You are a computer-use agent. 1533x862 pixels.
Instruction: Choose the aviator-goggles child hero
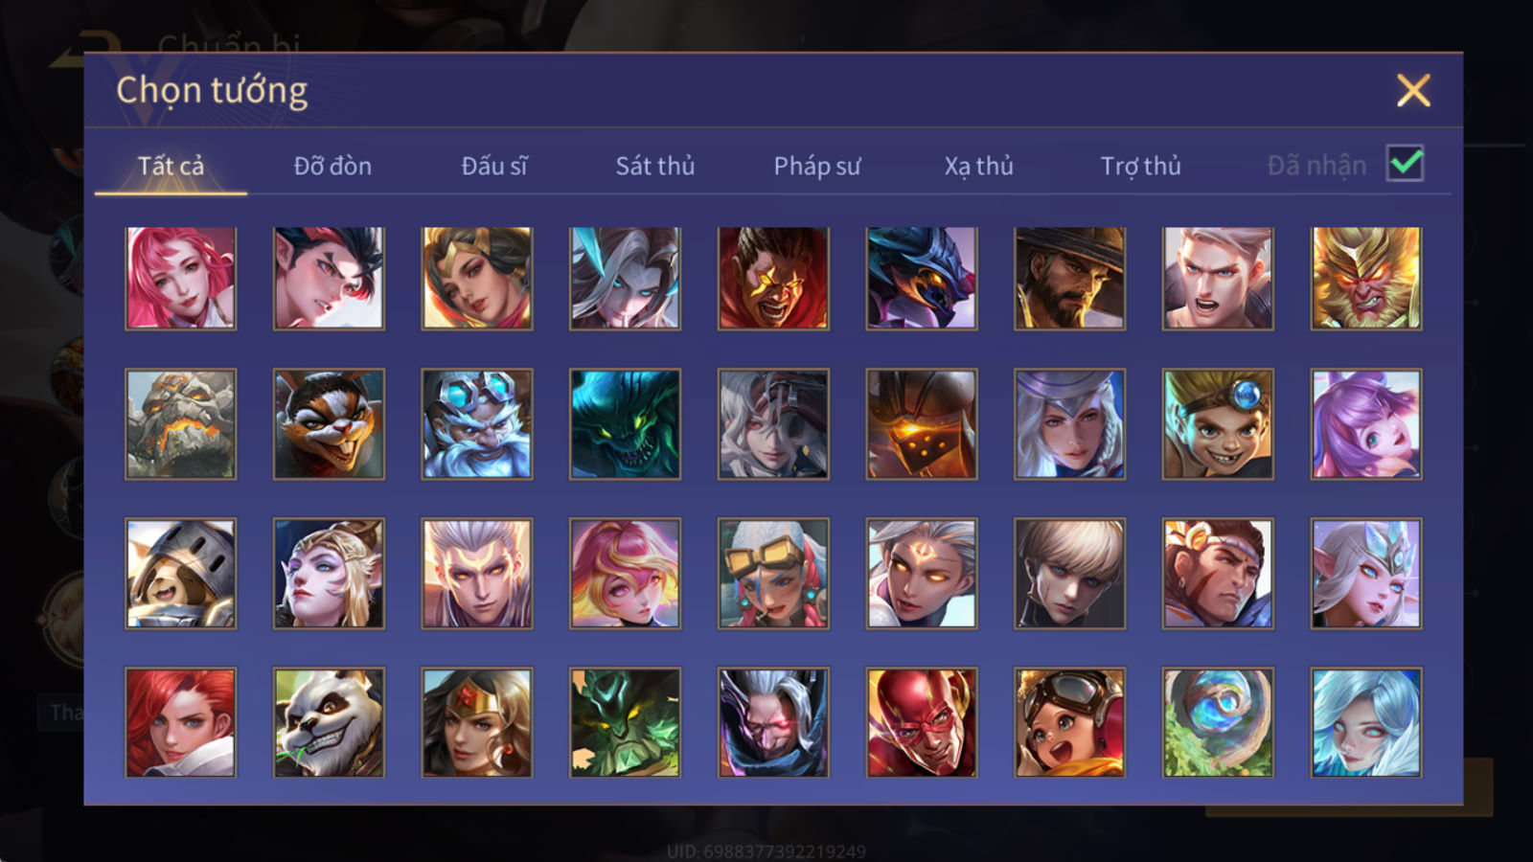point(1070,722)
